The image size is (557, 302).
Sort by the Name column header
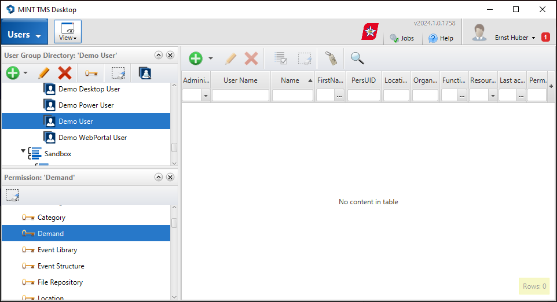[293, 80]
